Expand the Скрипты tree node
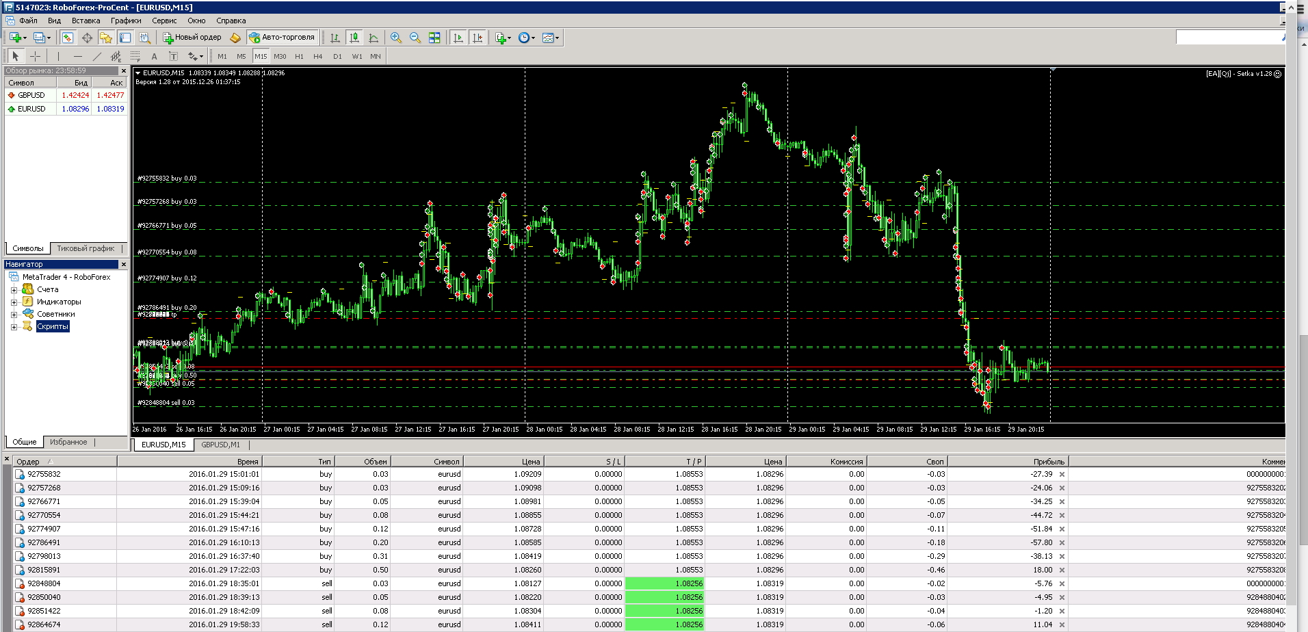Image resolution: width=1308 pixels, height=632 pixels. 14,327
